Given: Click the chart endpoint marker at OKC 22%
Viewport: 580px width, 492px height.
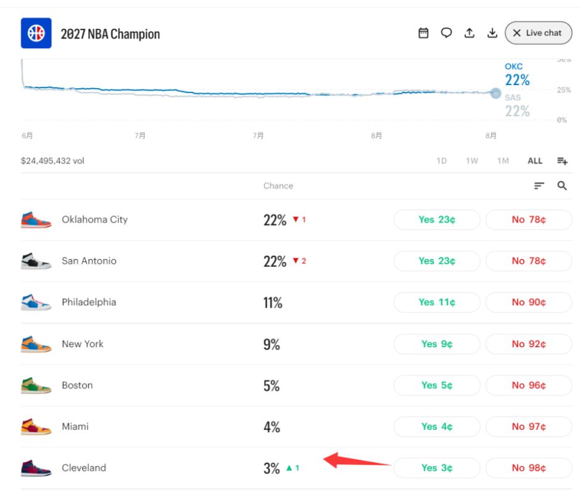Looking at the screenshot, I should 495,93.
